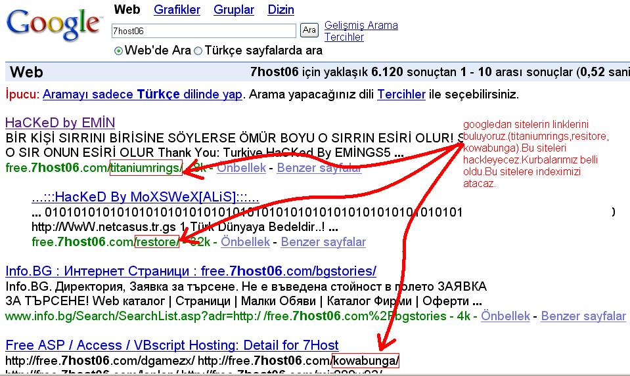Select the Web'de Ara radio button
Image resolution: width=630 pixels, height=376 pixels.
click(118, 51)
